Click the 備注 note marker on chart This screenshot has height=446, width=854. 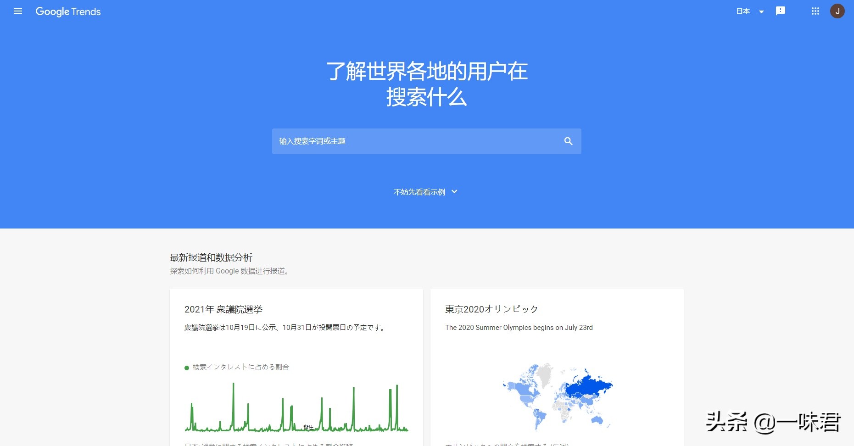pyautogui.click(x=308, y=427)
